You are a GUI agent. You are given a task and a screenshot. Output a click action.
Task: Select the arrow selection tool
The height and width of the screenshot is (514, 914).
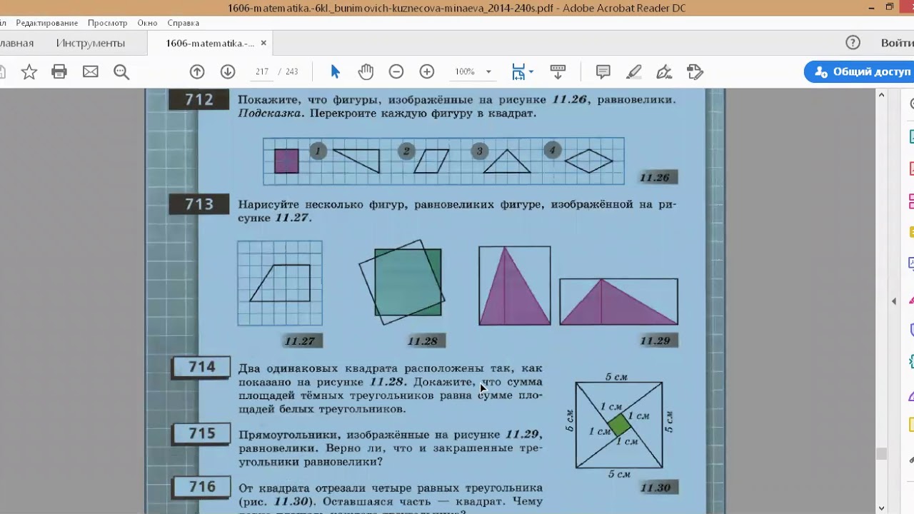(x=335, y=71)
